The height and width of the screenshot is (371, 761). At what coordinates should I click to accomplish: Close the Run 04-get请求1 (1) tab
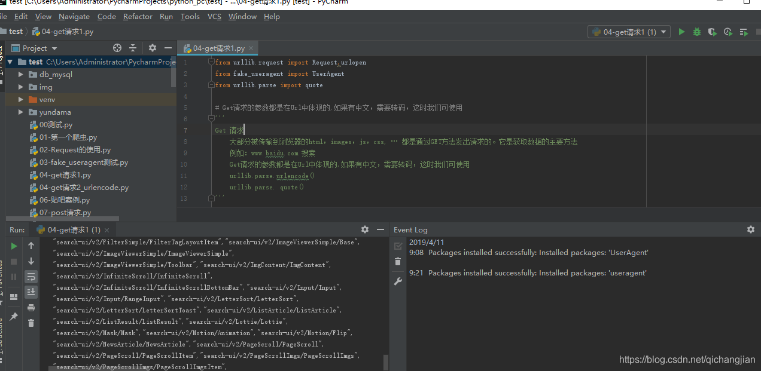tap(107, 230)
